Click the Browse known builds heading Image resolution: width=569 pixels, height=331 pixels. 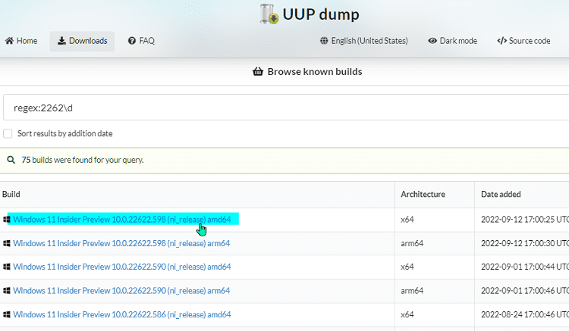315,72
